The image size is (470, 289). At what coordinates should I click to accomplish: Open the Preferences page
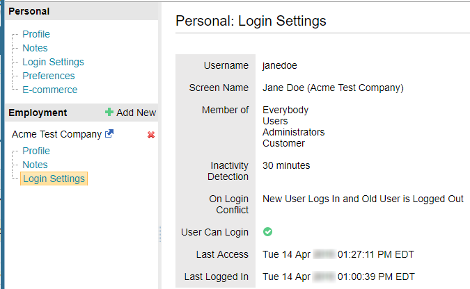[48, 76]
